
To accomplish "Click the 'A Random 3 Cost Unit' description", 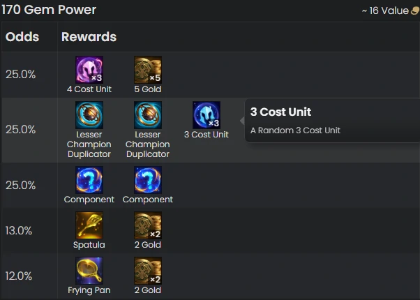I will (295, 130).
